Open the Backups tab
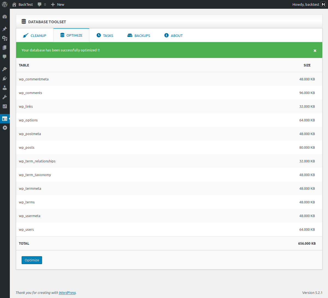Image resolution: width=328 pixels, height=298 pixels. pos(139,36)
